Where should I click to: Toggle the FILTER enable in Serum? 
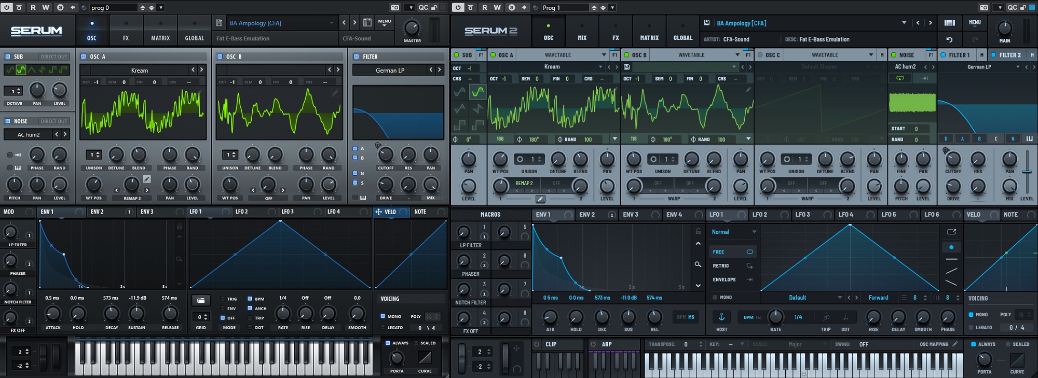(x=357, y=57)
